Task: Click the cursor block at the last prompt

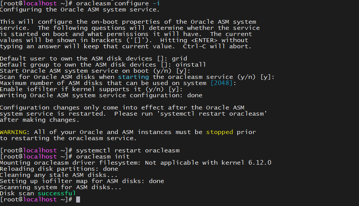Action: click(78, 199)
